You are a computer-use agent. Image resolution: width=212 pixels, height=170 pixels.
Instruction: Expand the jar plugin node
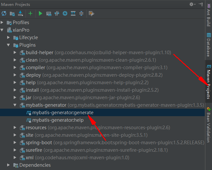[x=15, y=97]
